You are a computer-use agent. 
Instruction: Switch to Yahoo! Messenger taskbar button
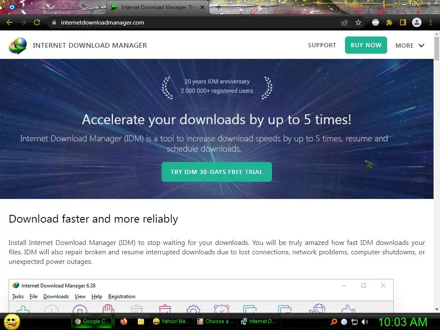tap(171, 321)
